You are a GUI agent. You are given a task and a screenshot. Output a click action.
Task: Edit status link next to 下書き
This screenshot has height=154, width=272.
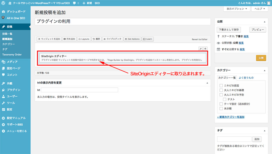point(246,36)
